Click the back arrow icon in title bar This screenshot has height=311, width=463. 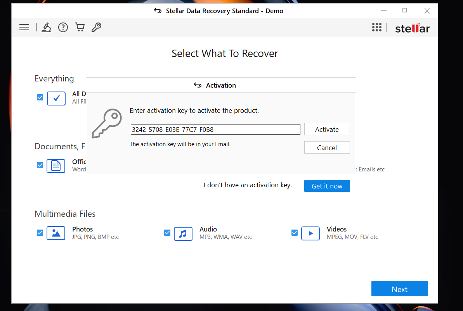coord(158,11)
